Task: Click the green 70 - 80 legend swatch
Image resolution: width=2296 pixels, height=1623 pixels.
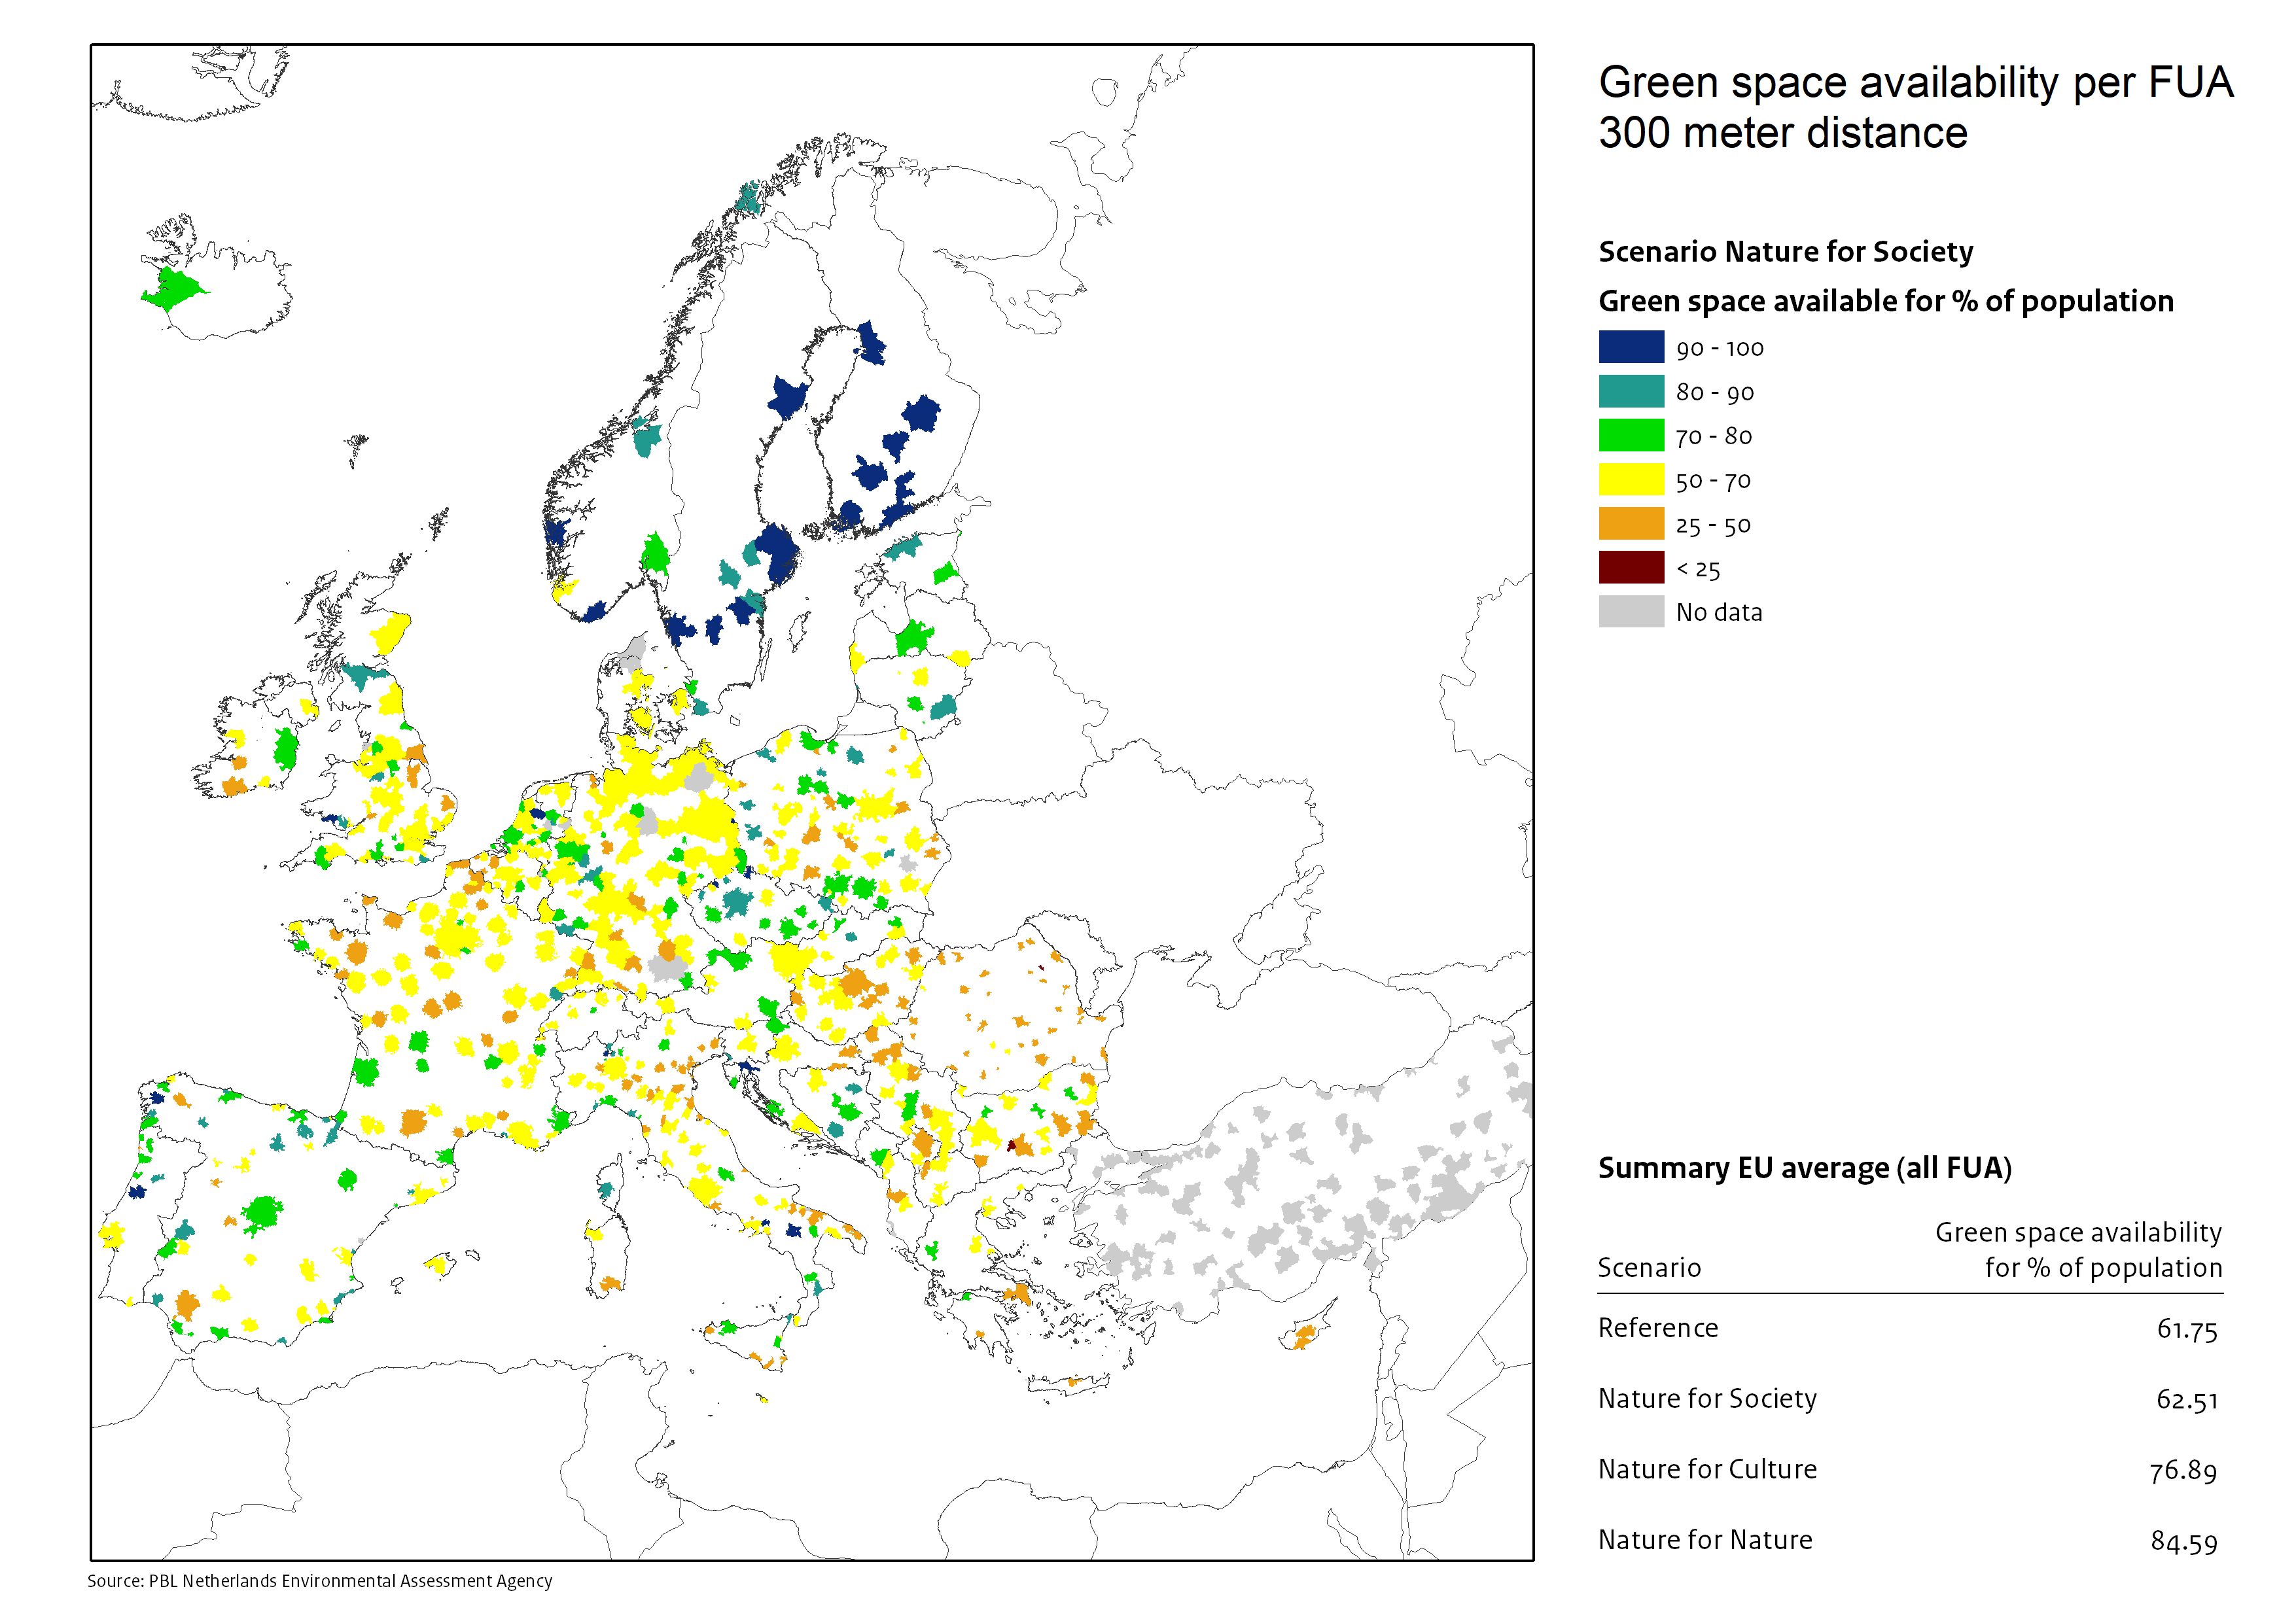Action: click(x=1631, y=435)
